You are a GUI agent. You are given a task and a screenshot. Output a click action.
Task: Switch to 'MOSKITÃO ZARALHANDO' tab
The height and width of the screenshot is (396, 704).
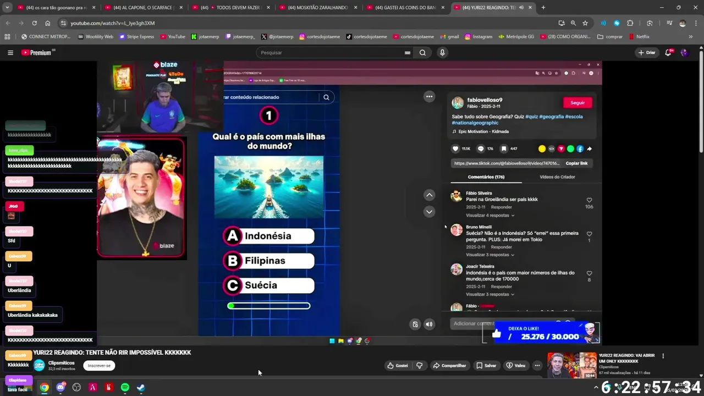tap(318, 8)
